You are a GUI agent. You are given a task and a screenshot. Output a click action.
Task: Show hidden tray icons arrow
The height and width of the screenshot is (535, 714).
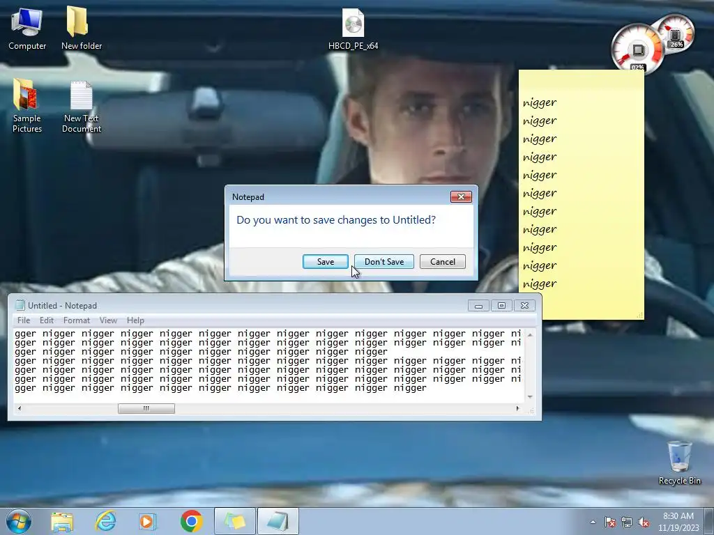593,522
